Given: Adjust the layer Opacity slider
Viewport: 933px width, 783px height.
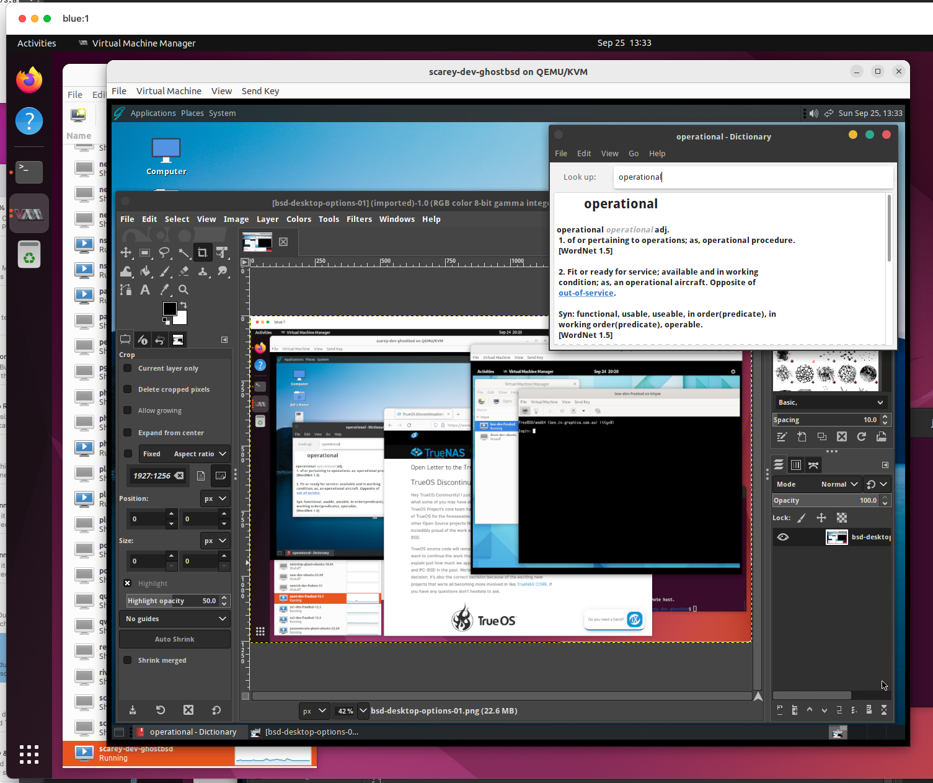Looking at the screenshot, I should [826, 500].
